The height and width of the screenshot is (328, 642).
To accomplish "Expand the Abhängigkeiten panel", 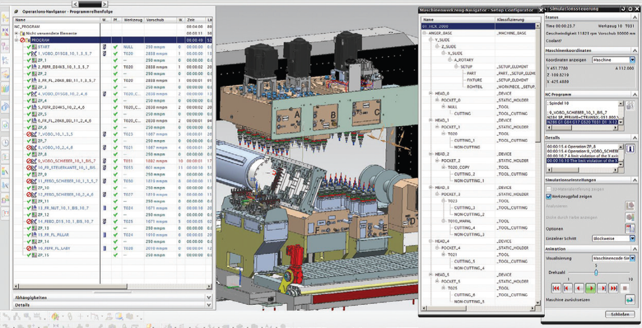I will 209,298.
